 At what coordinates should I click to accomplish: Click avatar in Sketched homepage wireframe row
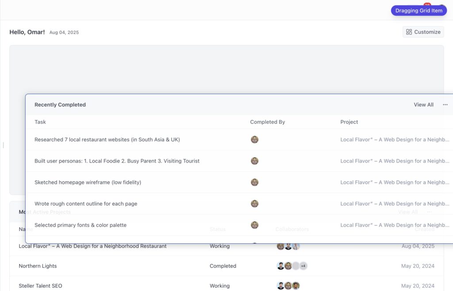pos(254,182)
